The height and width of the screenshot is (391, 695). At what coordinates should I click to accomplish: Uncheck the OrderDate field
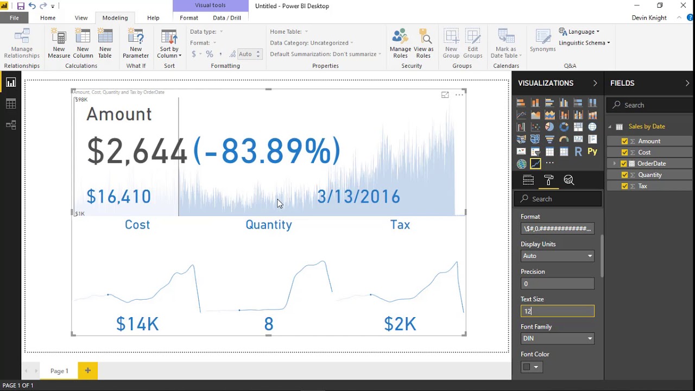[623, 163]
